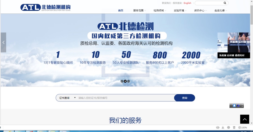
Task: Expand the 检测领域 menu chevron
Action: coord(165,11)
